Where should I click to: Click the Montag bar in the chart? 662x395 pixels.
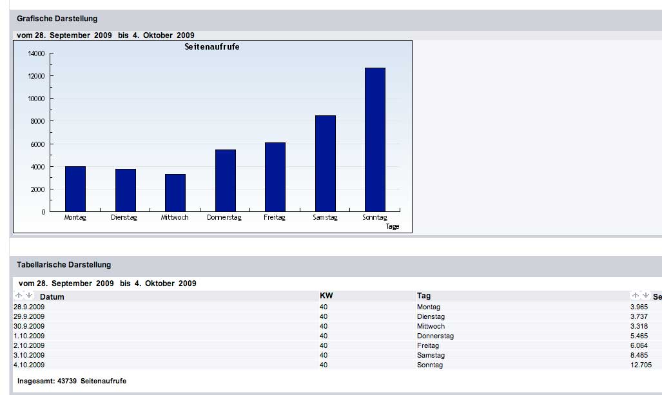pyautogui.click(x=75, y=188)
